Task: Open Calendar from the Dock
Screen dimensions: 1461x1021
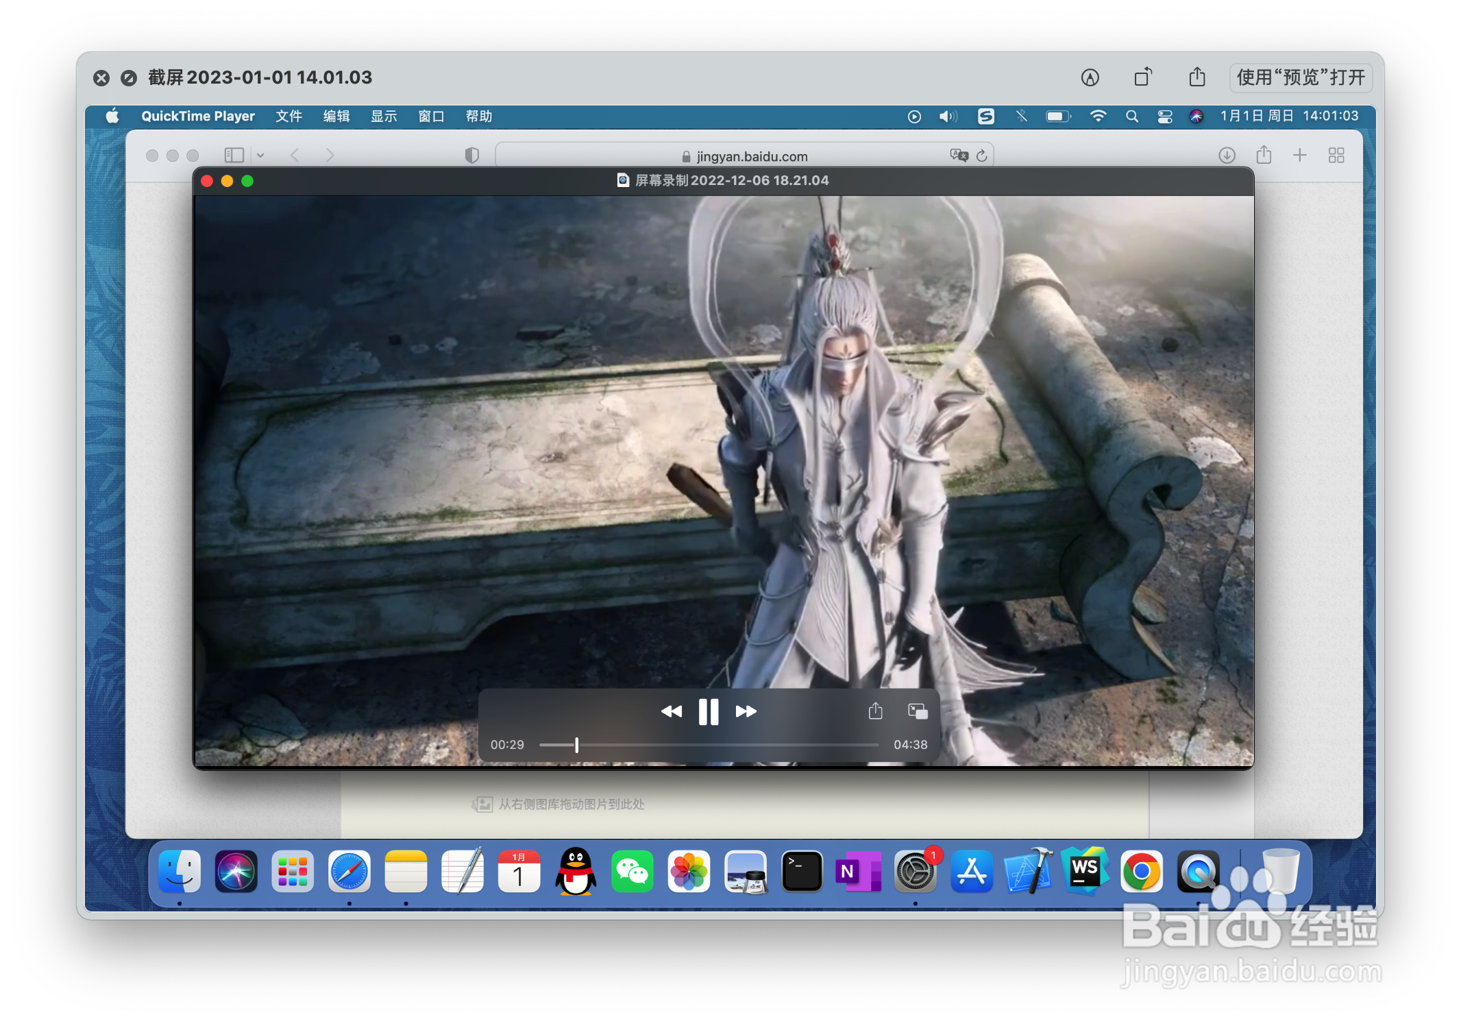Action: pos(519,872)
